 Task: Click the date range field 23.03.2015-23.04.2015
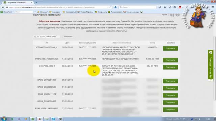[47, 37]
